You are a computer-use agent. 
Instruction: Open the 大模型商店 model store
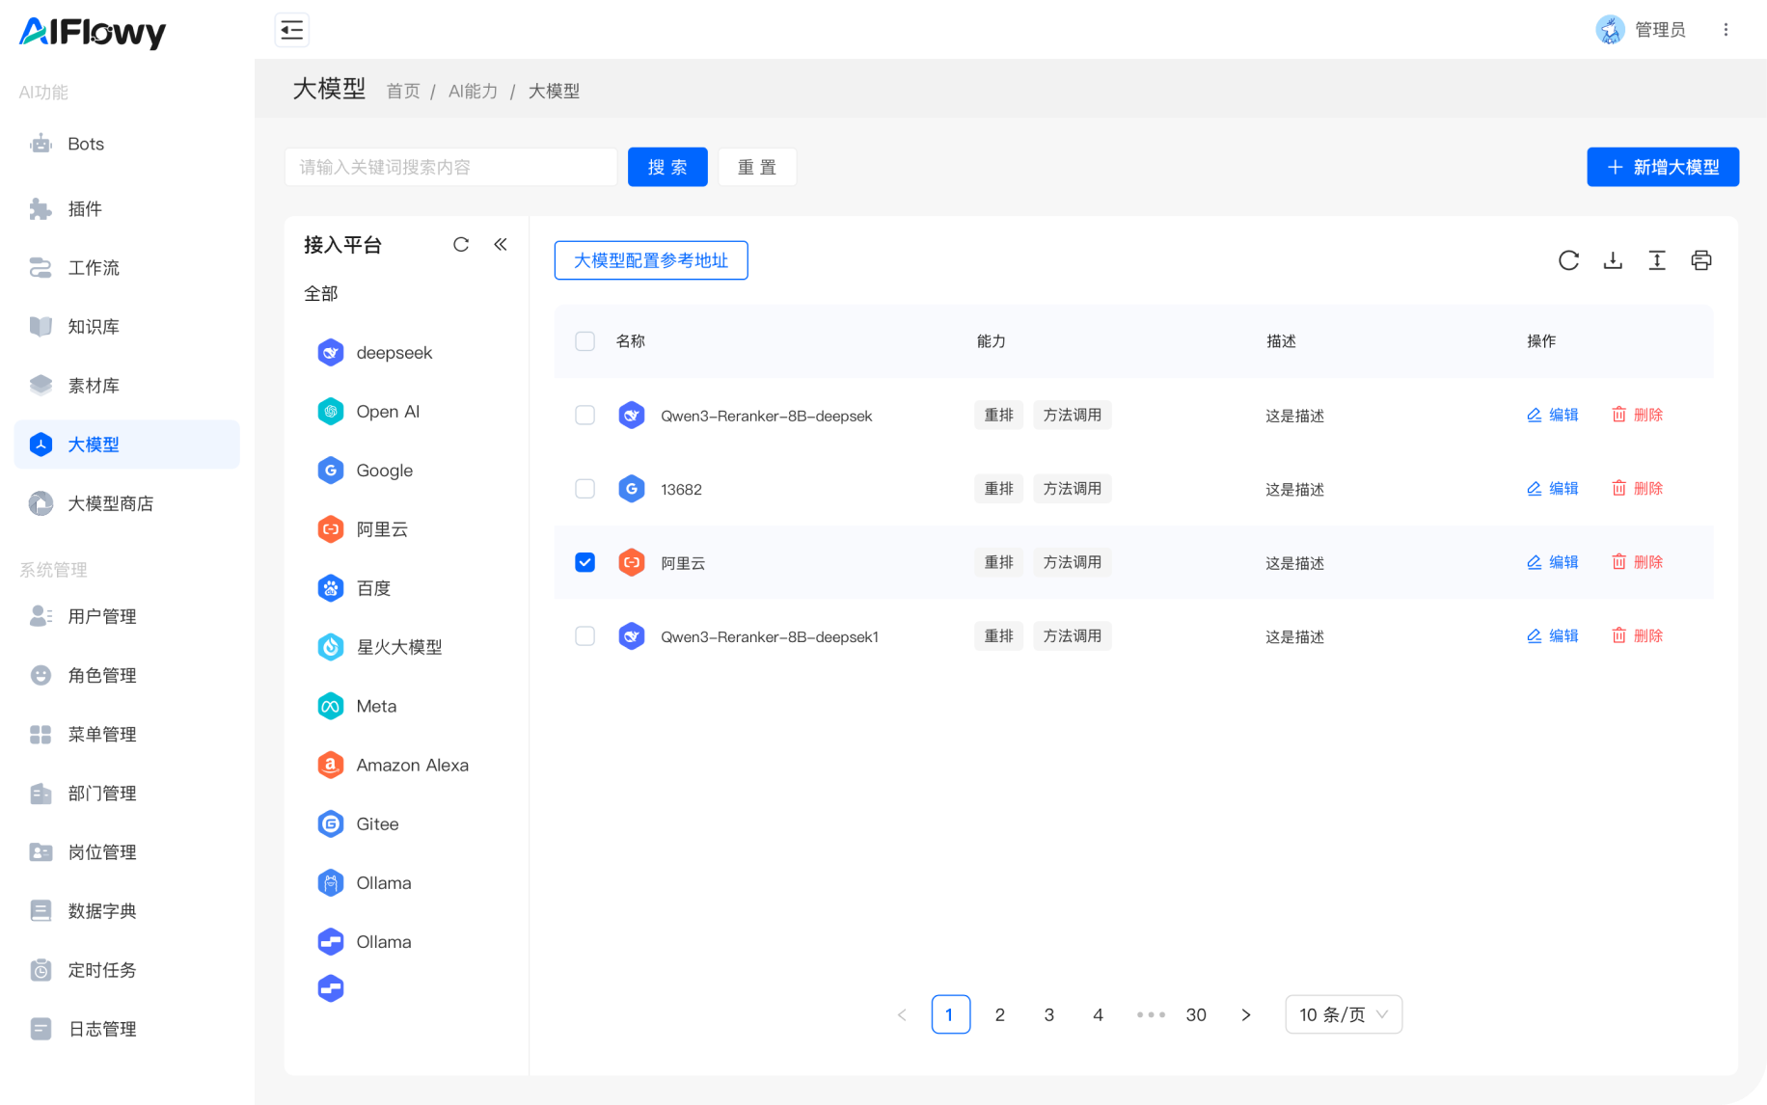tap(110, 503)
